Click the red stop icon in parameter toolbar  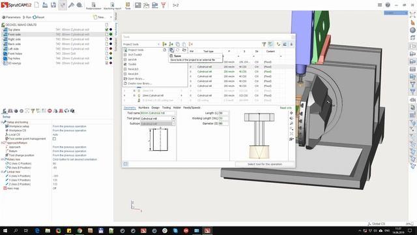tap(50, 111)
